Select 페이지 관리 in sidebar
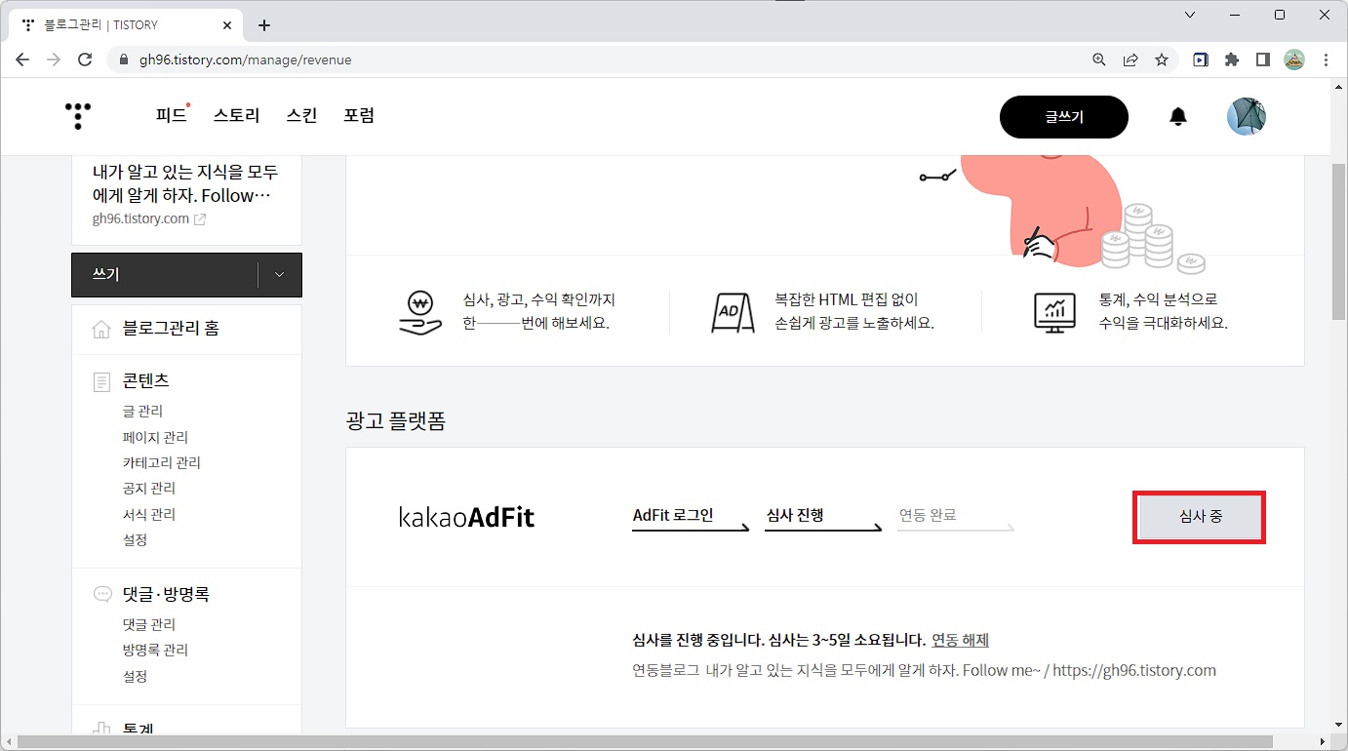The width and height of the screenshot is (1348, 751). [x=155, y=437]
